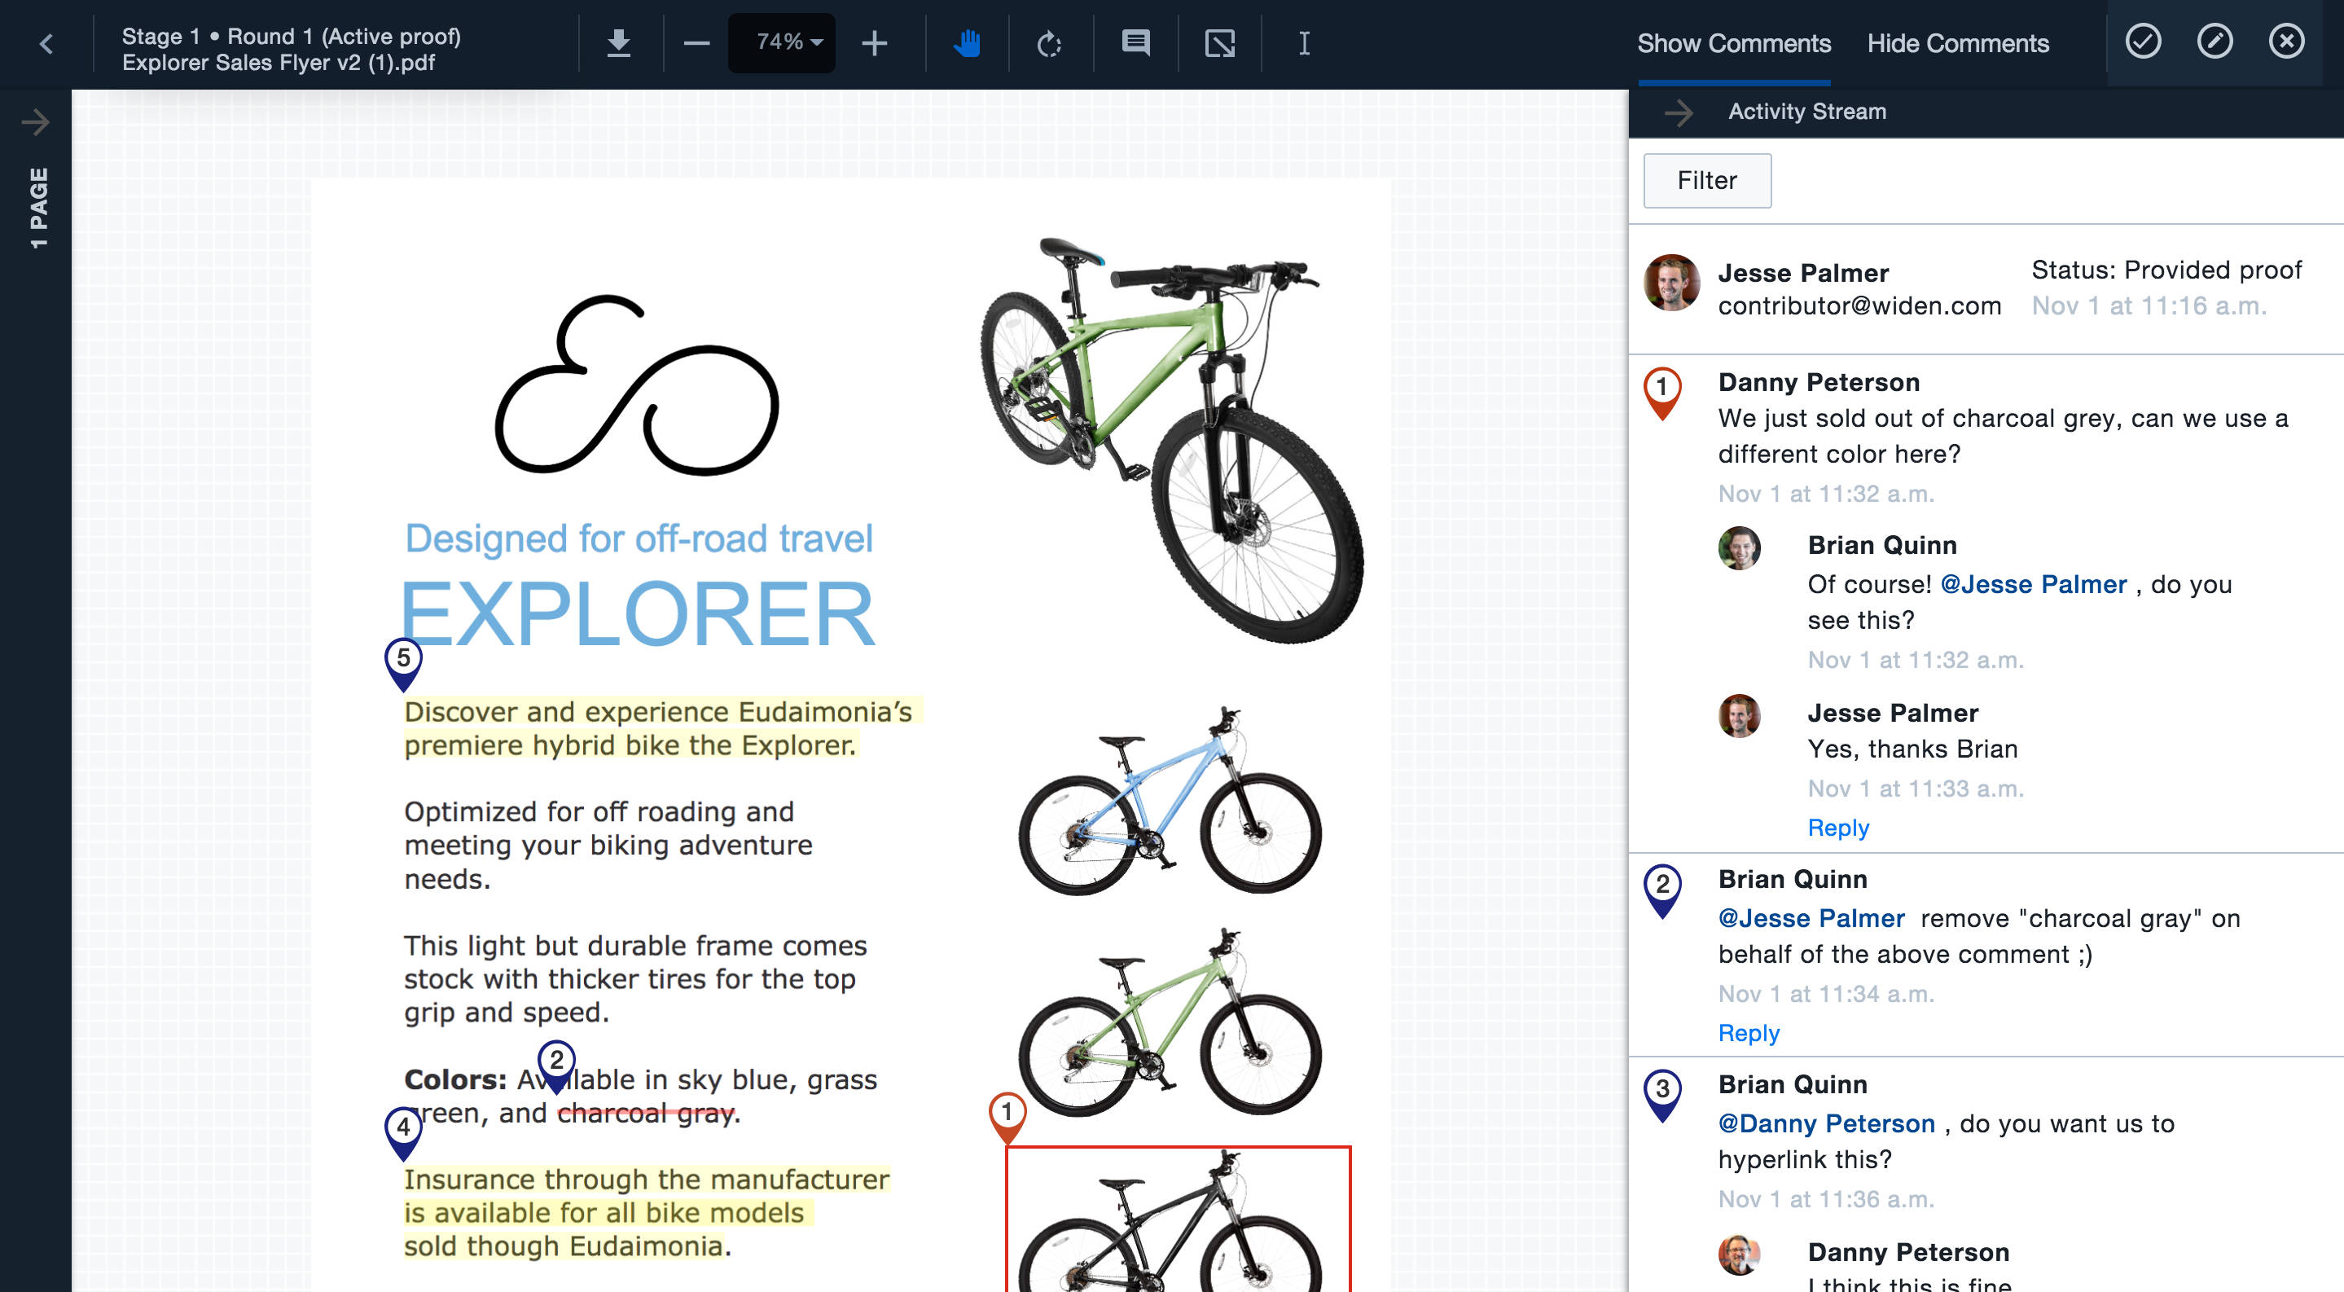
Task: Download the Explorer Sales Flyer proof
Action: point(620,42)
